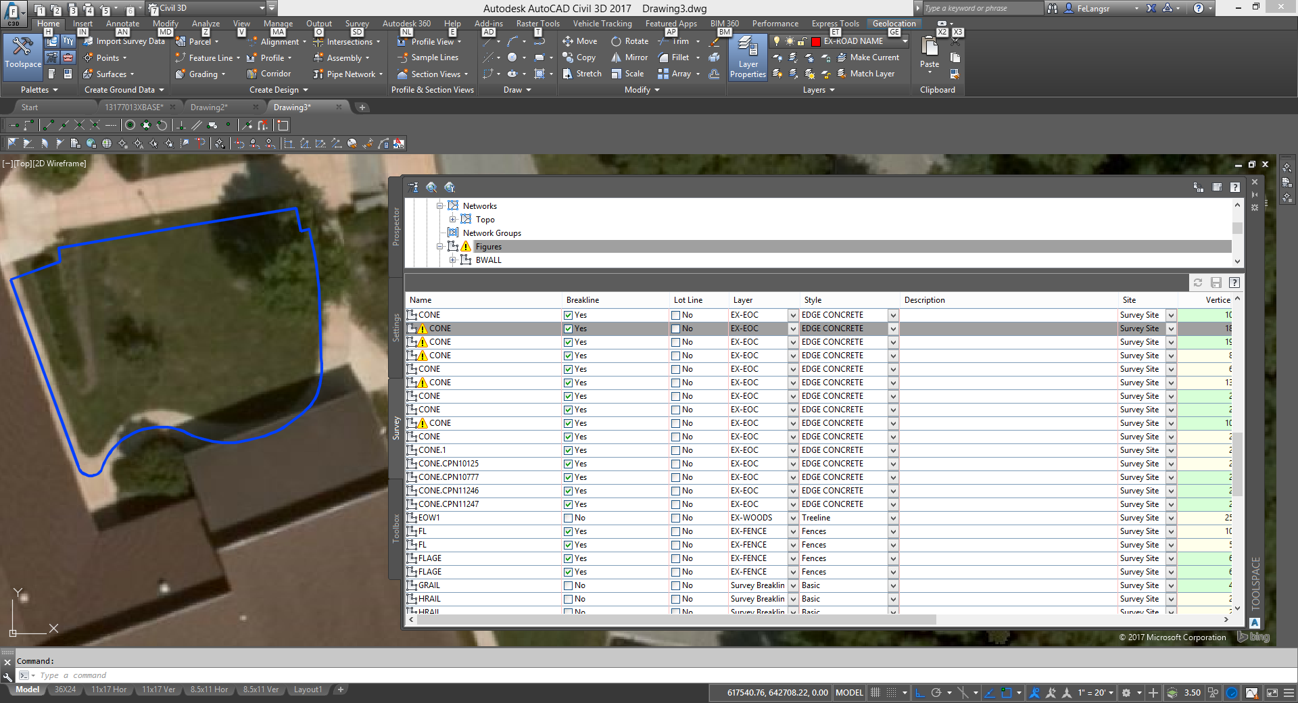Toggle Breakline checkbox on FLAGE row
This screenshot has width=1298, height=703.
pyautogui.click(x=568, y=558)
